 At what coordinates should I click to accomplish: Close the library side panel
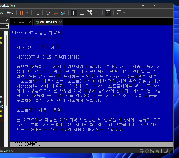coord(7,20)
